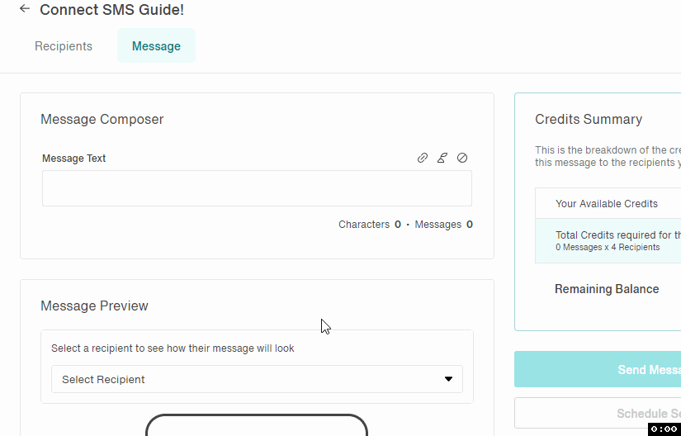Switch to the Recipients tab

pos(64,46)
